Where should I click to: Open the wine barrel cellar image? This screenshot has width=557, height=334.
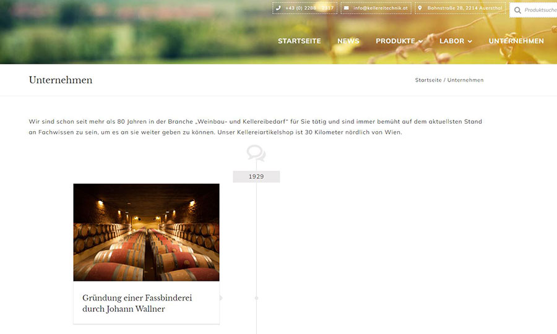pyautogui.click(x=146, y=233)
